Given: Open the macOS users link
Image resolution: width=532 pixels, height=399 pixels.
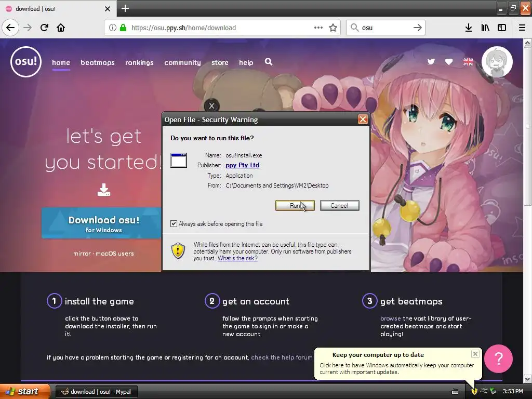Looking at the screenshot, I should [115, 254].
